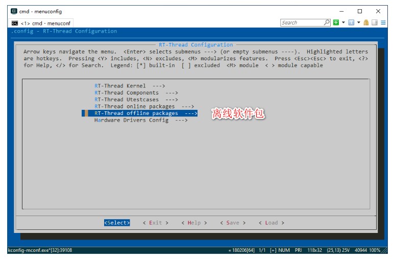Click the '.config - RT-Thread Configuration' header text
The image size is (393, 259).
coord(64,31)
